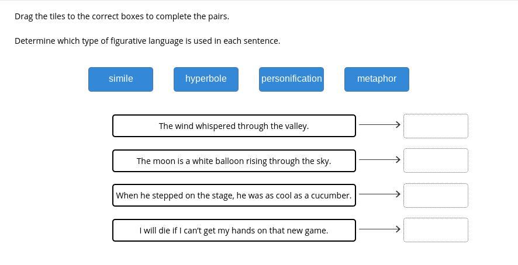Screen dimensions: 518x265
Task: Pick the hyperbole tile
Action: tap(206, 79)
